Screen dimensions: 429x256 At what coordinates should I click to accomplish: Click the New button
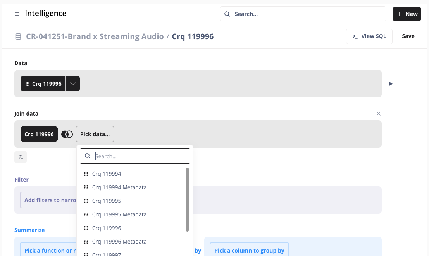[x=407, y=14]
